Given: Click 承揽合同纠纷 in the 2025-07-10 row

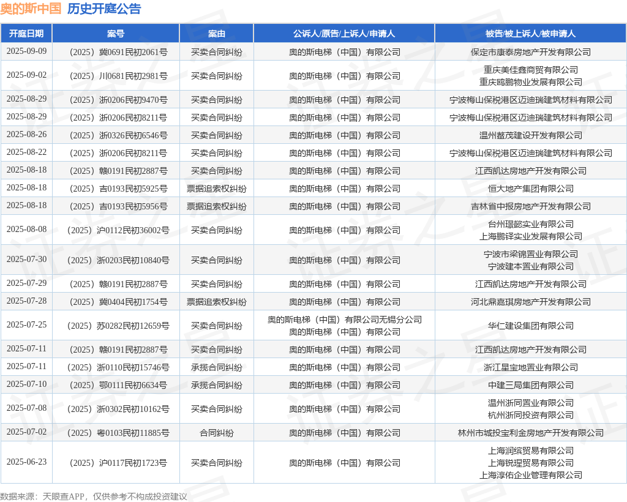Looking at the screenshot, I should click(x=216, y=385).
